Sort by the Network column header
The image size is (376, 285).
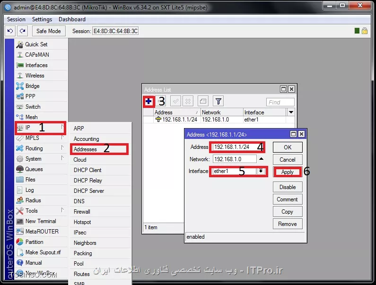[x=222, y=112]
